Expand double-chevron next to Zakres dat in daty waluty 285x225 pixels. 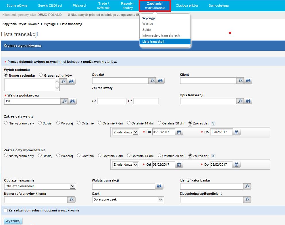(213, 123)
